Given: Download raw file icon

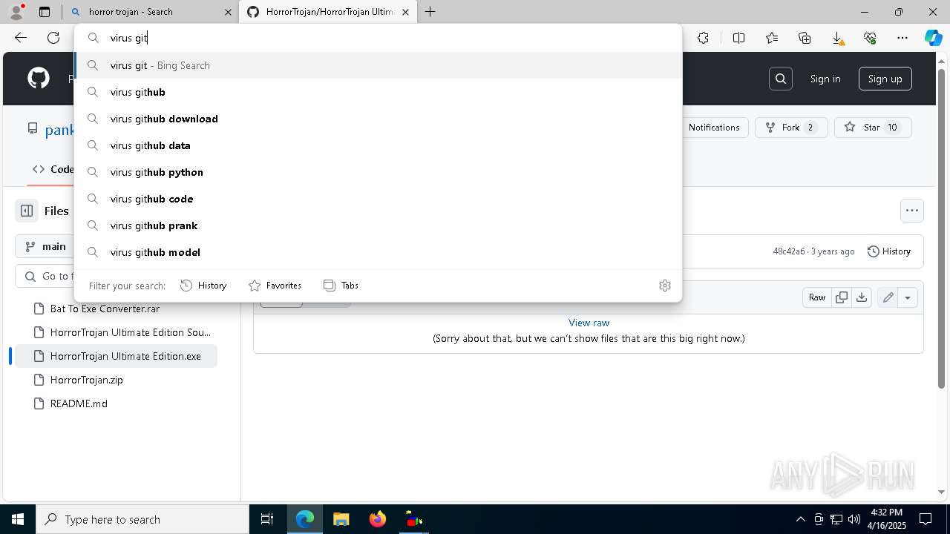Looking at the screenshot, I should point(862,297).
